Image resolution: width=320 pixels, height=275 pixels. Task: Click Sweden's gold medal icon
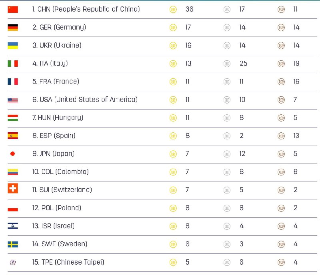(173, 244)
